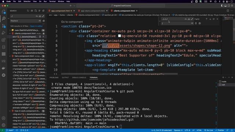This screenshot has width=235, height=132.
Task: Collapse hero.component.html search results
Action: coord(10,56)
